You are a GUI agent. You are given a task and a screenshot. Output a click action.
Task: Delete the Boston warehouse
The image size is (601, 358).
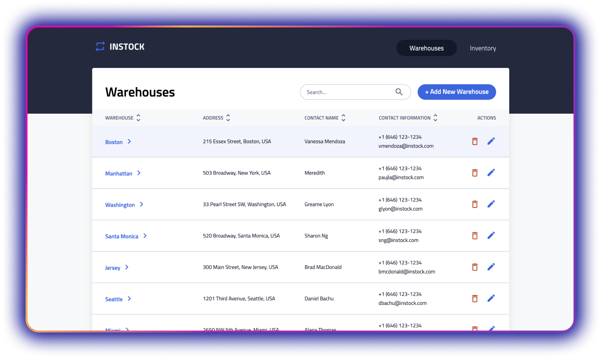tap(475, 142)
